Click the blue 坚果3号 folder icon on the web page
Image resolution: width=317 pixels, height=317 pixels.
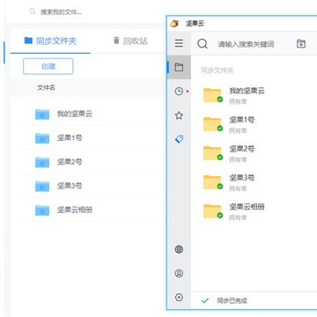pyautogui.click(x=42, y=186)
